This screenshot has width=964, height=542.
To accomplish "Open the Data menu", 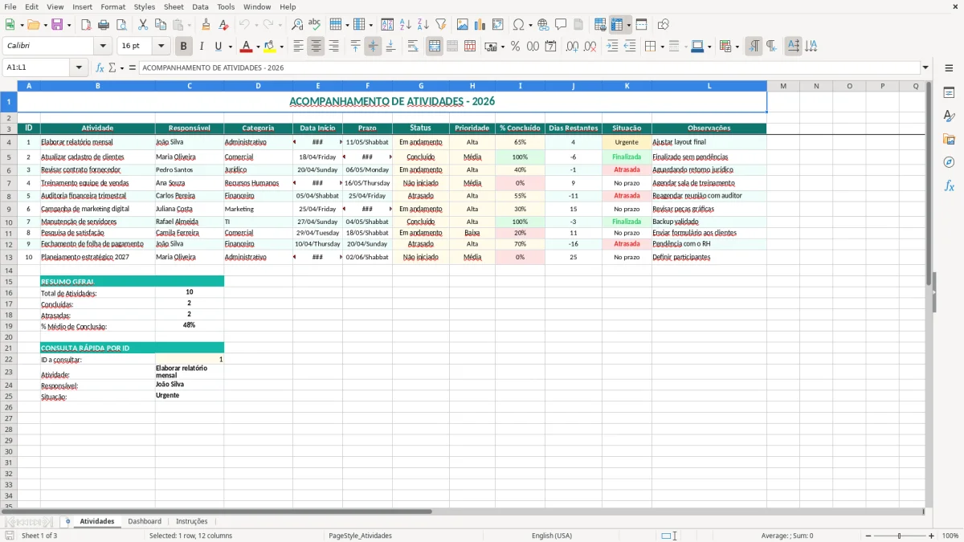I will click(200, 6).
